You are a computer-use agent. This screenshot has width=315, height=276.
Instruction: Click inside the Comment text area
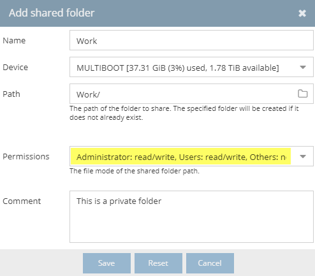(191, 217)
